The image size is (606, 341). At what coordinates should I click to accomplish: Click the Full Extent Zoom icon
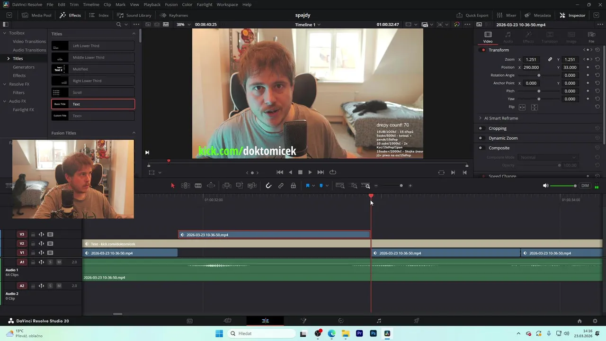(340, 186)
